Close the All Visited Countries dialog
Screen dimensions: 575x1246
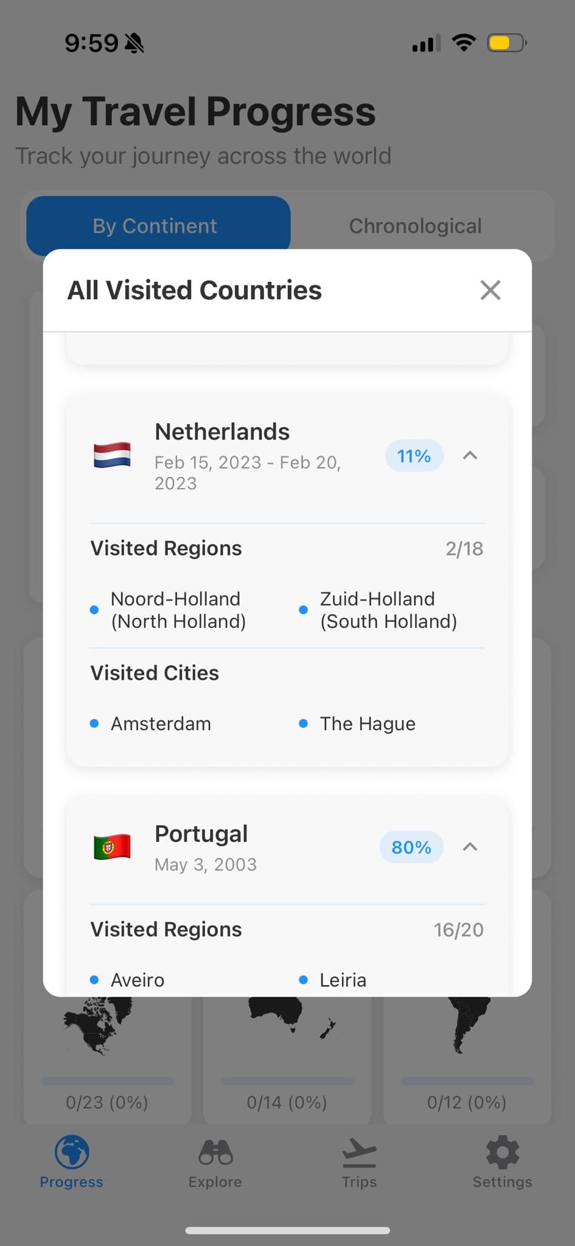pyautogui.click(x=490, y=290)
